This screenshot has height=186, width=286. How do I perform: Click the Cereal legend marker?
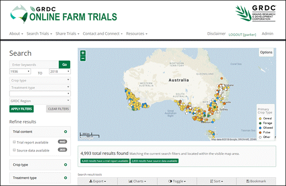260,118
